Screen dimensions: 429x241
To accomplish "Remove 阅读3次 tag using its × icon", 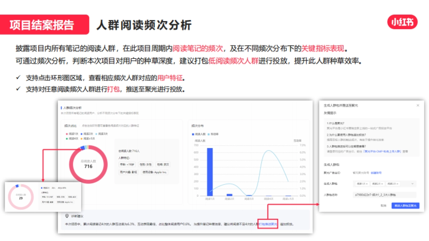I will (x=396, y=184).
